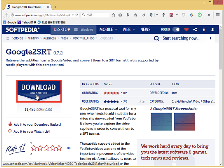Click the red heart icon on Softpedia
224x168 pixels.
tap(186, 30)
